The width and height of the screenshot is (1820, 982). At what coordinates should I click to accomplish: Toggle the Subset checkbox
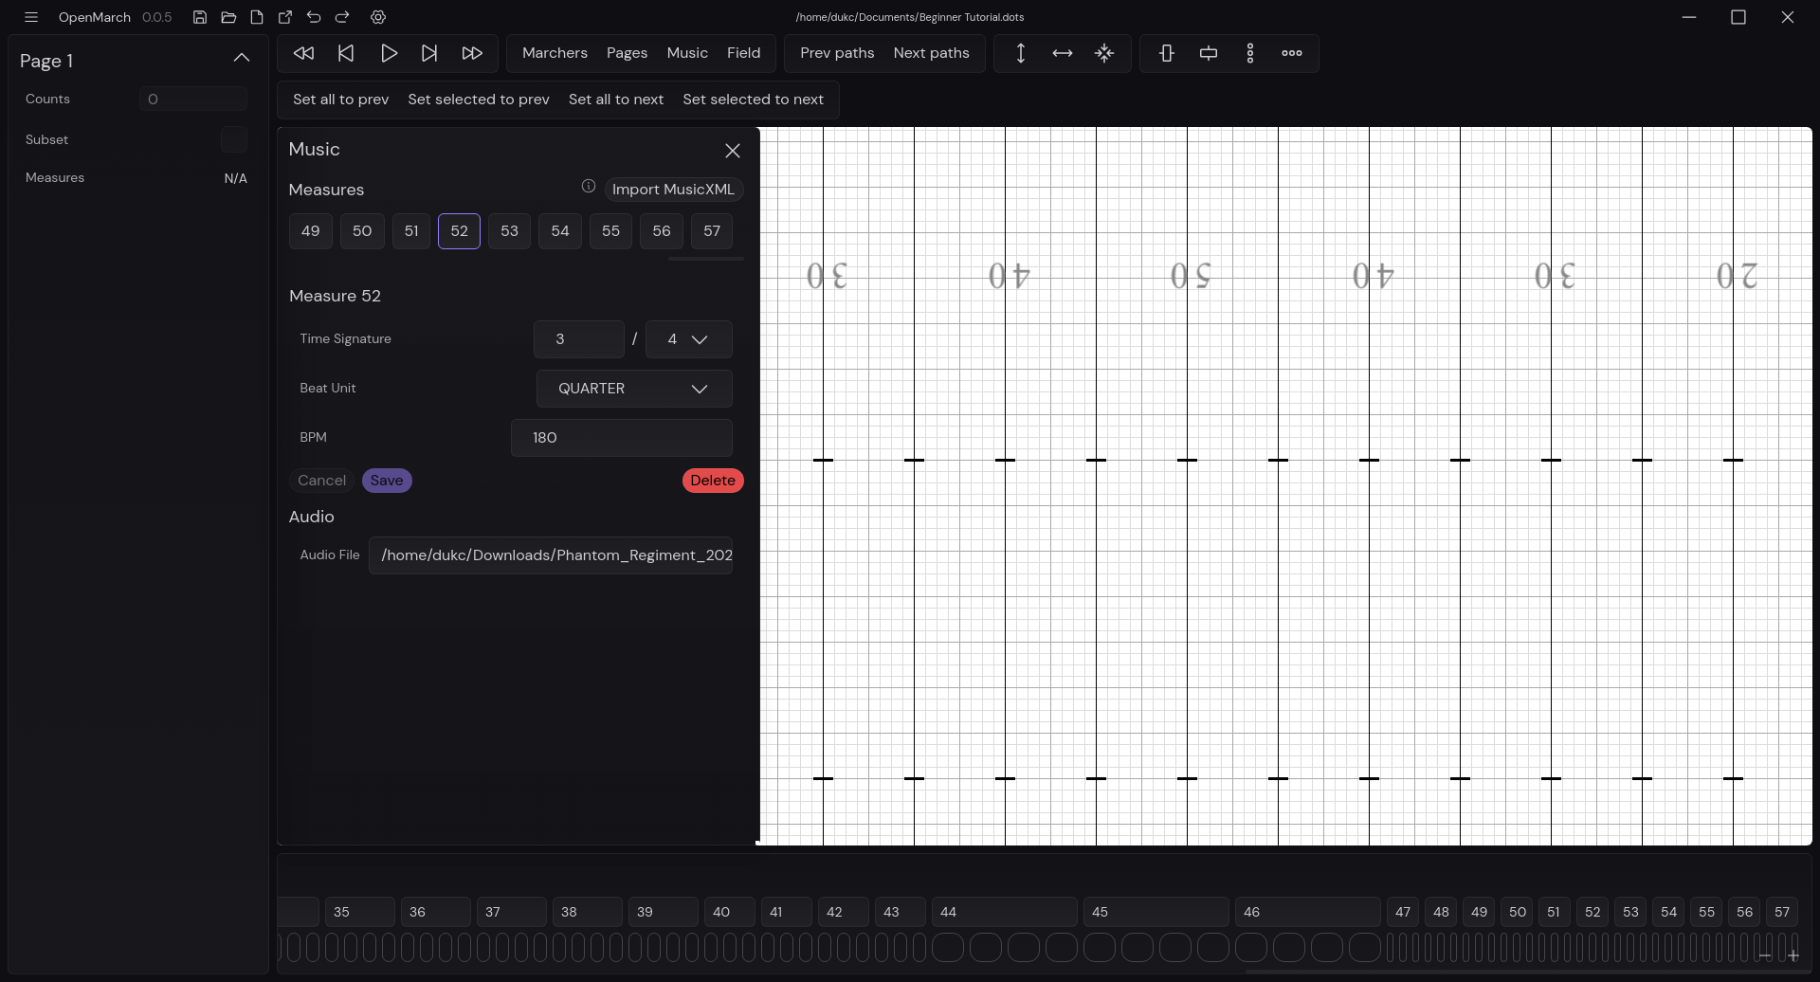point(233,139)
